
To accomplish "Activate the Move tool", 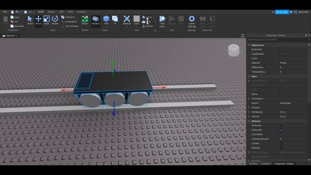I will (x=38, y=20).
